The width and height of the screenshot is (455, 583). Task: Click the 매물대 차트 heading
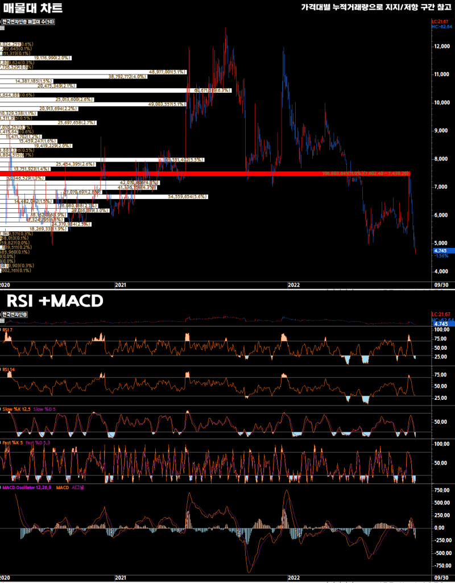click(32, 8)
